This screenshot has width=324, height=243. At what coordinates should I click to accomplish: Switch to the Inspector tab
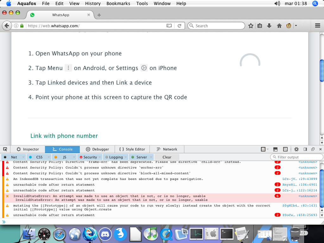28,149
